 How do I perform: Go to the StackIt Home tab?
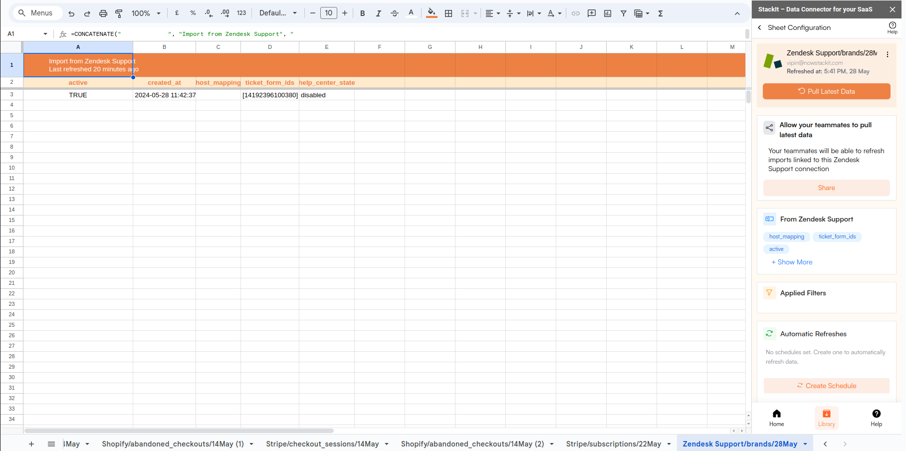(x=777, y=418)
